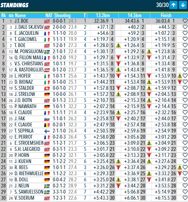
Task: Click Slovenia flag next to J. Fak
Action: (47, 119)
